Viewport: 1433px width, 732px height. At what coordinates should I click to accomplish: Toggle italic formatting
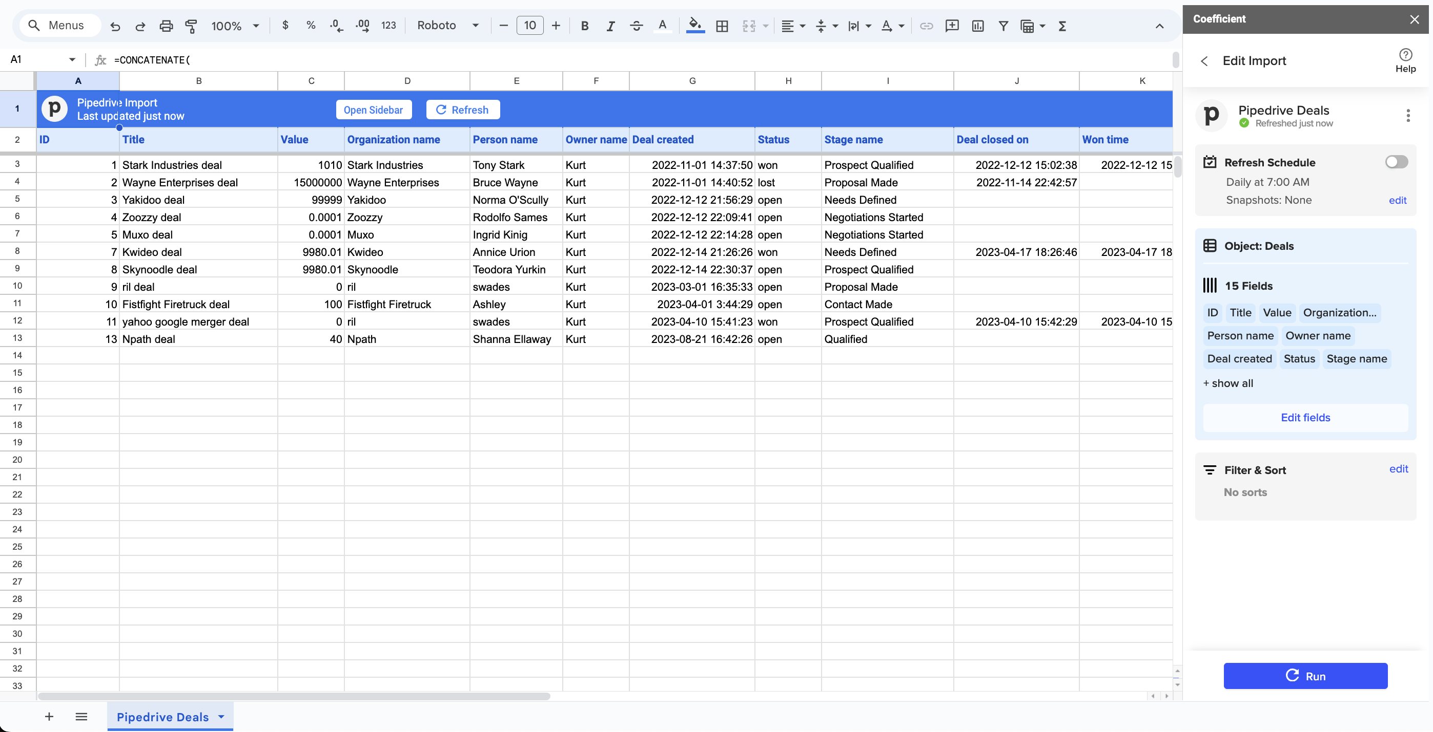click(x=610, y=26)
